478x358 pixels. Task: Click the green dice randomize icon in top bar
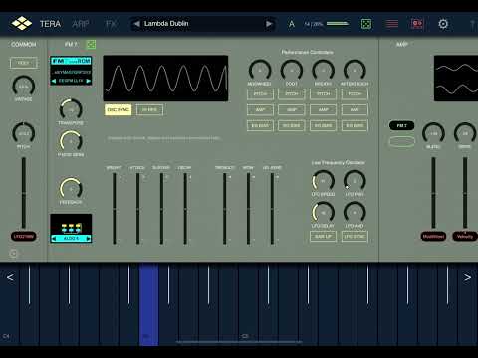point(366,24)
